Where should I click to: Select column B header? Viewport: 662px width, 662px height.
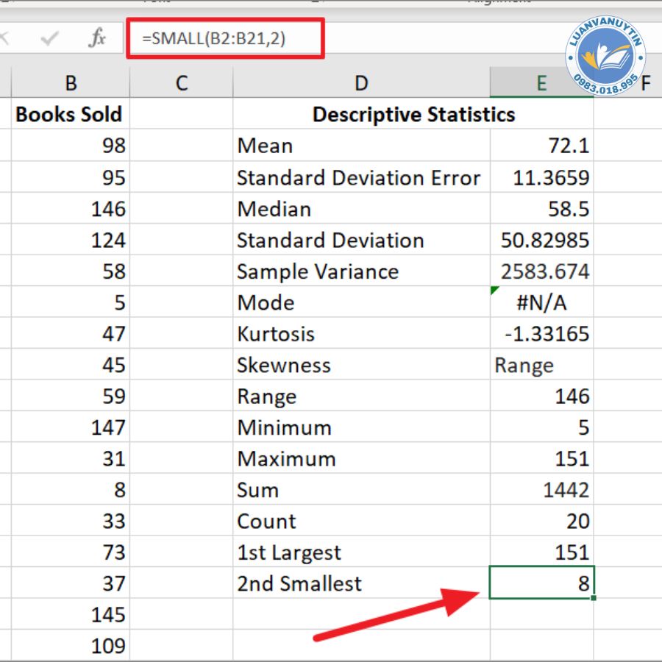tap(71, 83)
